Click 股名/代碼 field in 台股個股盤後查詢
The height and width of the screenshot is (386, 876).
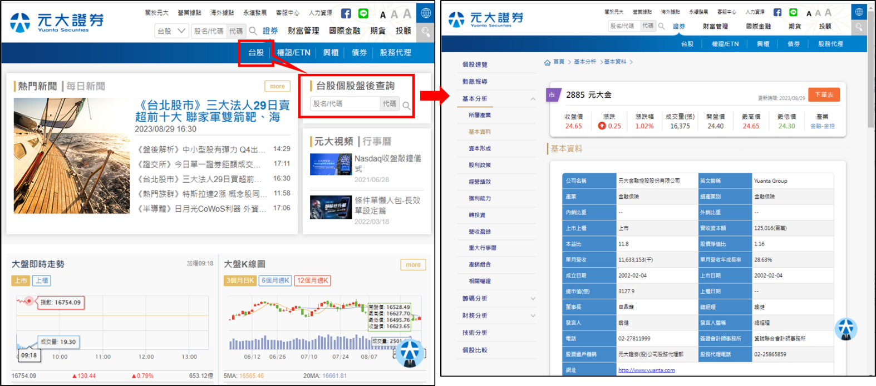click(345, 104)
